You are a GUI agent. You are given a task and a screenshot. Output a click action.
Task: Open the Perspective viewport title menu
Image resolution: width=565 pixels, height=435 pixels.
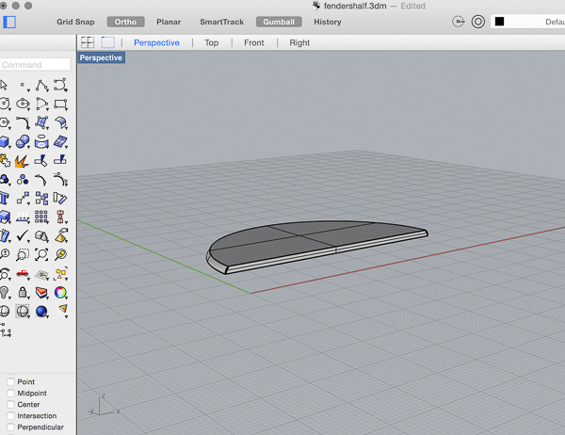[x=101, y=57]
